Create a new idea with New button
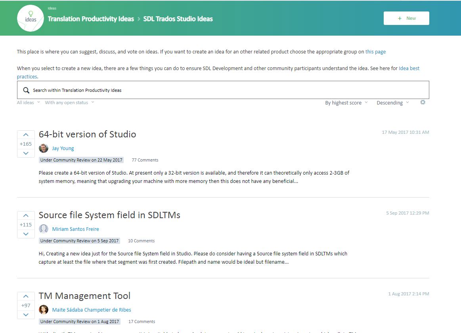The image size is (461, 333). click(406, 18)
